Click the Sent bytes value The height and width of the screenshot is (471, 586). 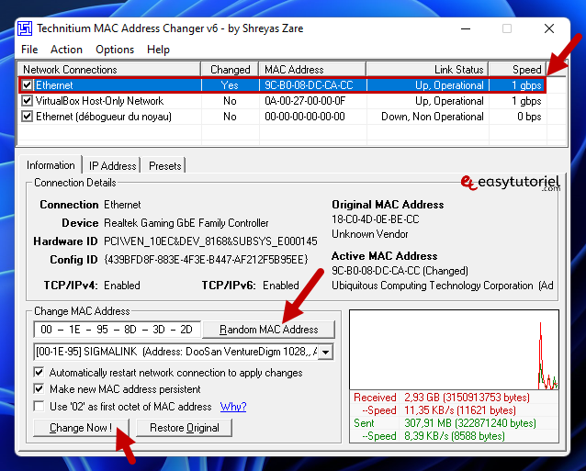click(470, 423)
